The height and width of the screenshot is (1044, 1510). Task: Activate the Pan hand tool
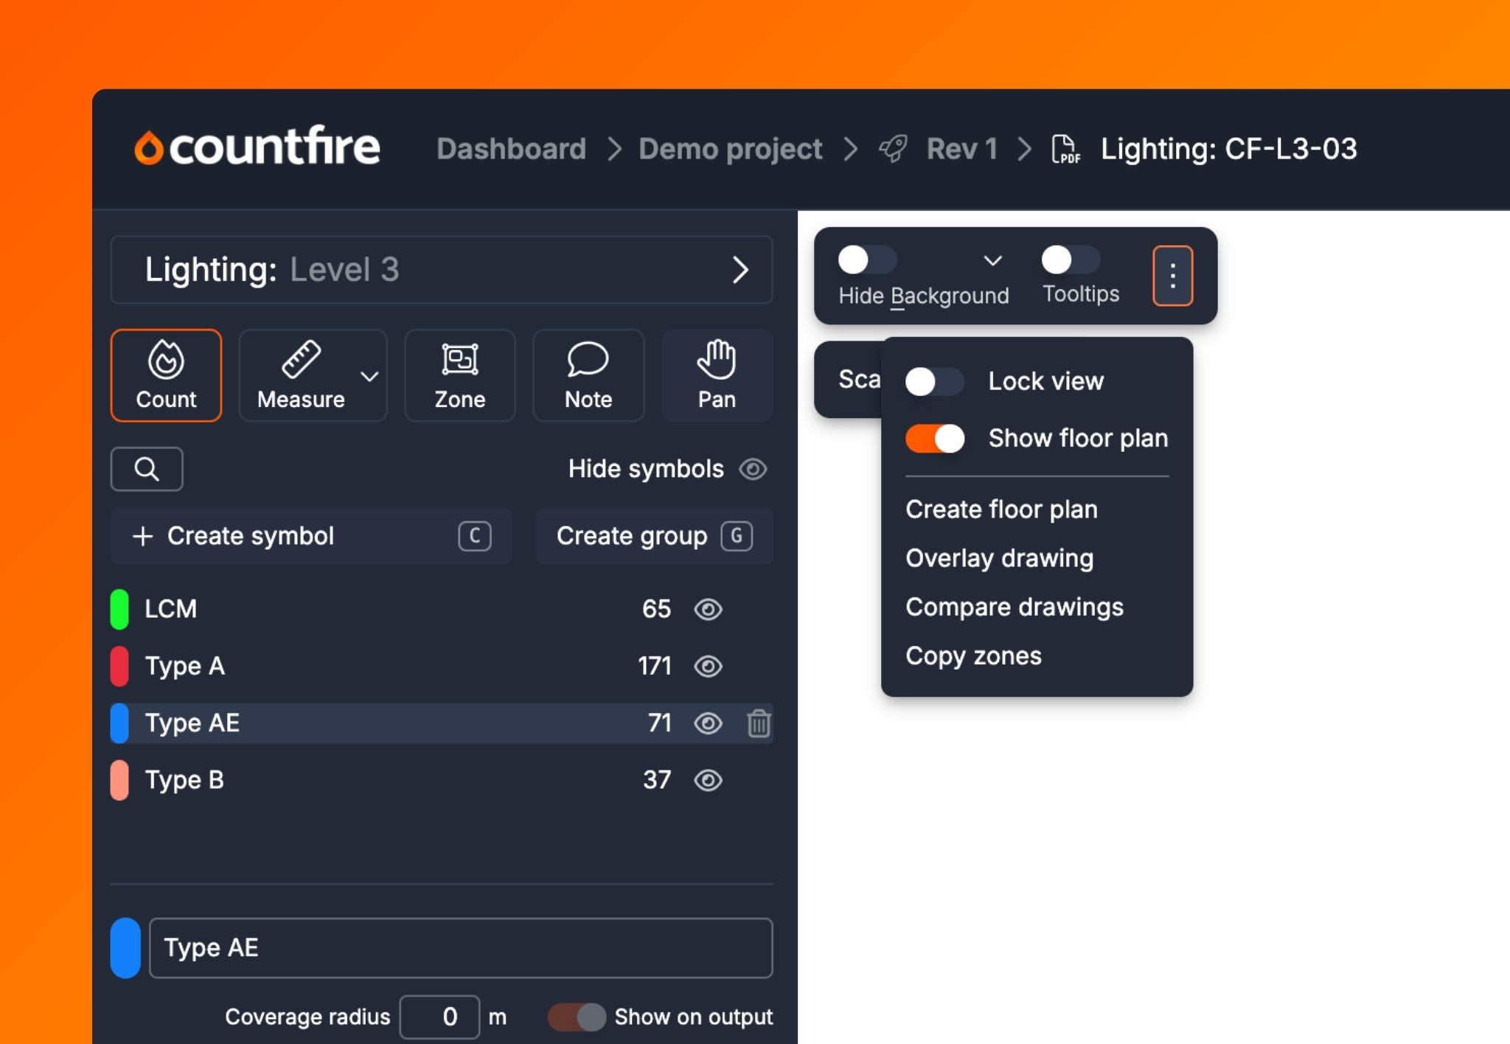[x=716, y=375]
